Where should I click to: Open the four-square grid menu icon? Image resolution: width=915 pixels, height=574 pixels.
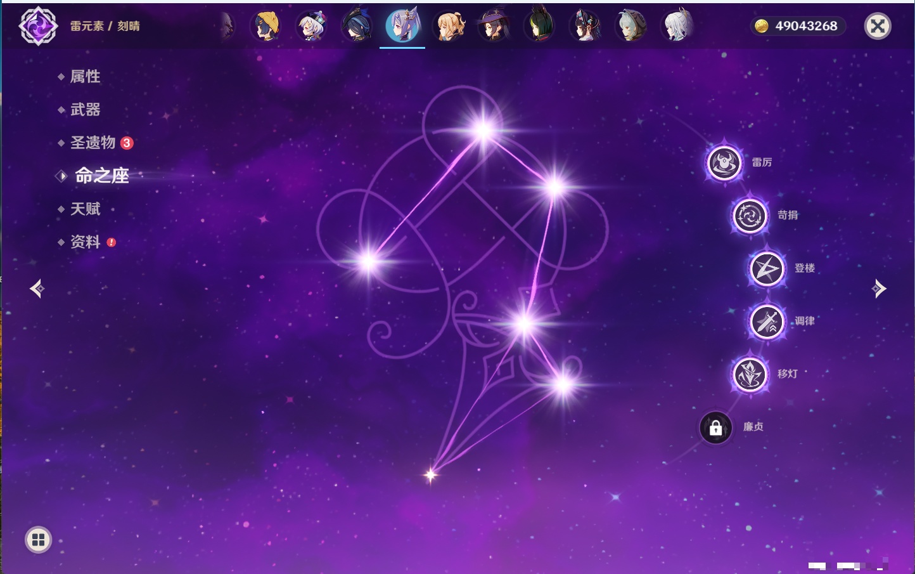(x=38, y=540)
